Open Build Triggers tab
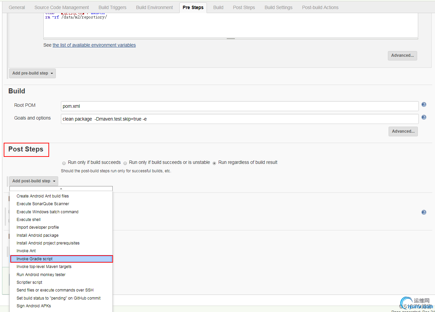435x312 pixels. 112,7
